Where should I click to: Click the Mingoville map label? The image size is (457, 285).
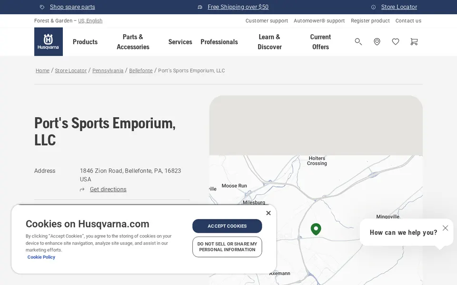pos(388,217)
